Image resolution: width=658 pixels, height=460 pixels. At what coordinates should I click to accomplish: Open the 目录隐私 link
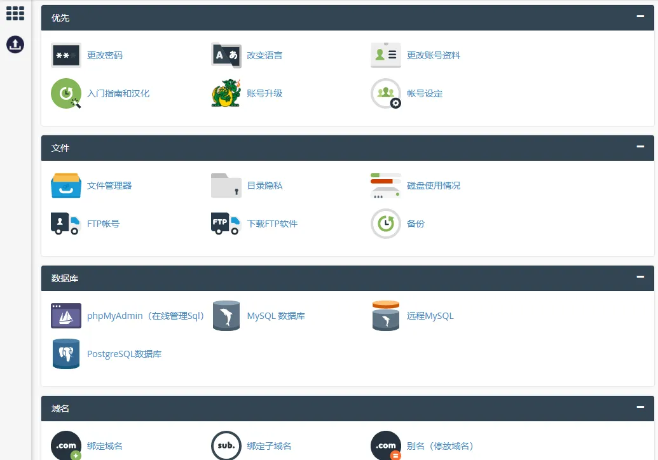click(265, 186)
